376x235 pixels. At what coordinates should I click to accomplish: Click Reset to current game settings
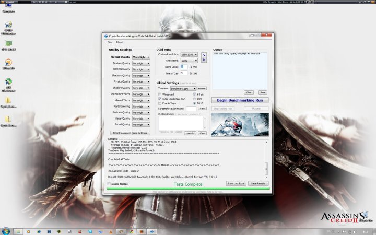coord(130,133)
